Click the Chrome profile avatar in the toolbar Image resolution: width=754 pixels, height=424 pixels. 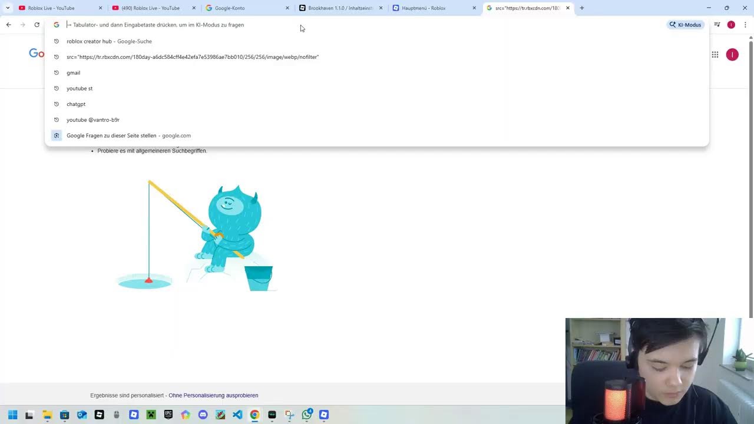click(731, 25)
